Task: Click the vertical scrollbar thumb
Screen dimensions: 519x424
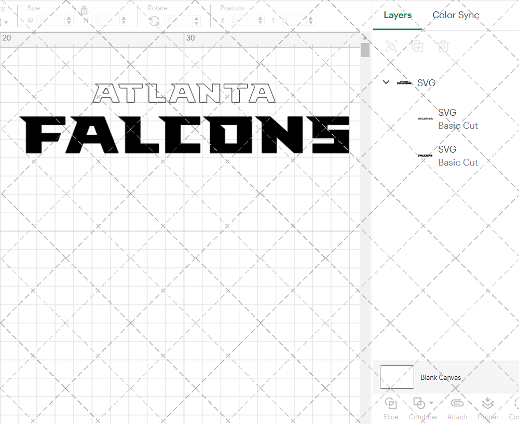Action: [365, 50]
